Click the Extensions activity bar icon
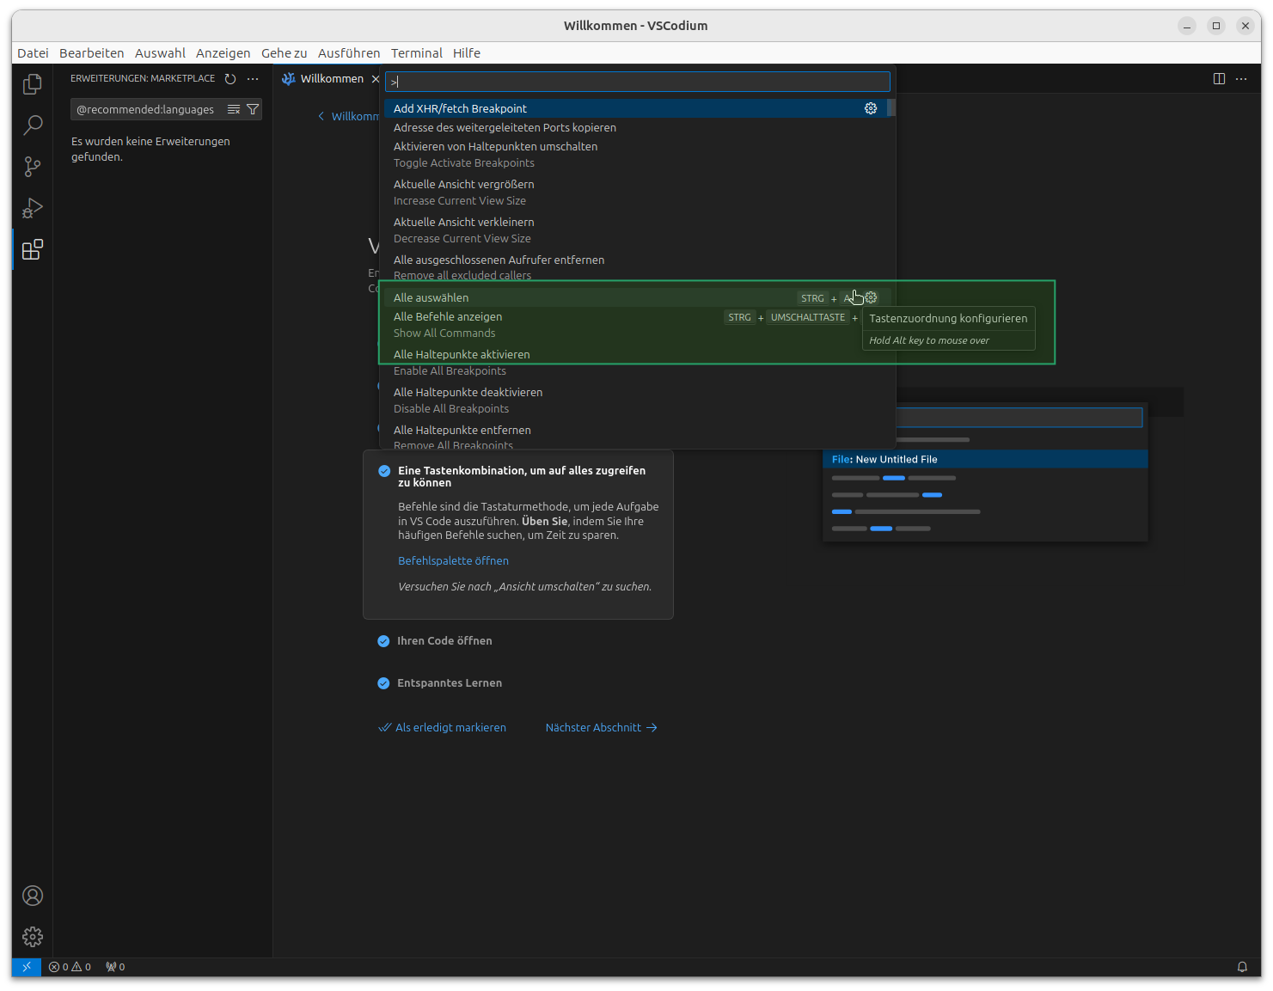Screen dimensions: 1273x991 (32, 250)
